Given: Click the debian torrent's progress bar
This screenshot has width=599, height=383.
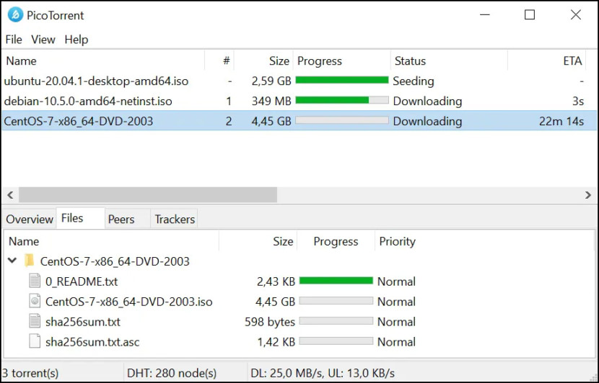Looking at the screenshot, I should pyautogui.click(x=342, y=101).
